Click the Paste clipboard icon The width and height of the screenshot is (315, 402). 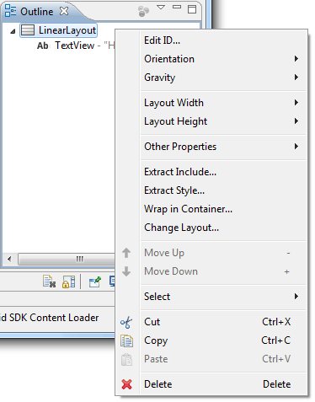tap(126, 359)
